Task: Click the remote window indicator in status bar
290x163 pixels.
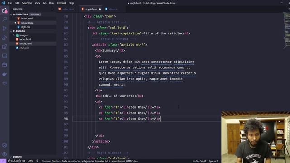Action: [x=3, y=161]
